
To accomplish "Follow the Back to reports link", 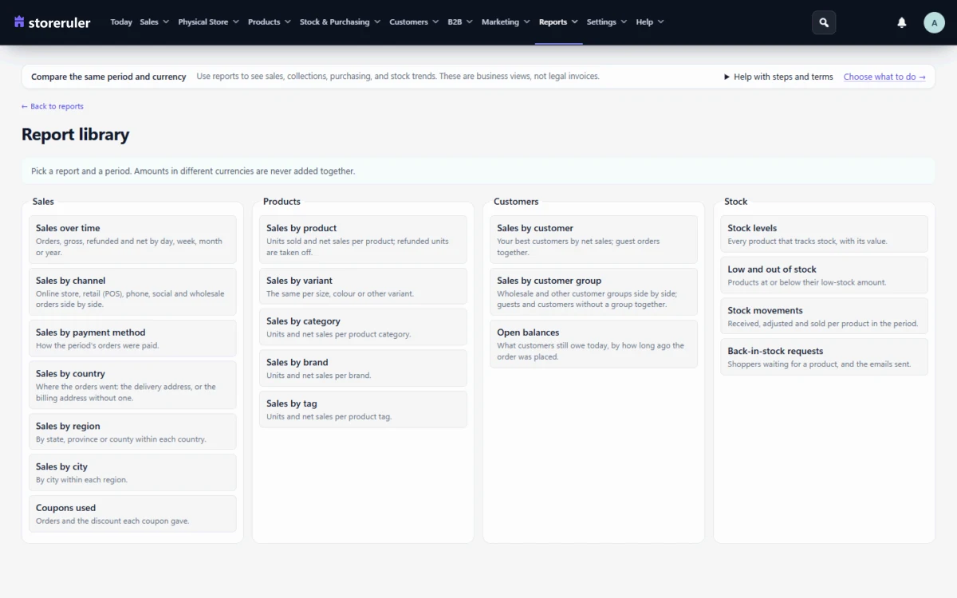I will coord(53,106).
